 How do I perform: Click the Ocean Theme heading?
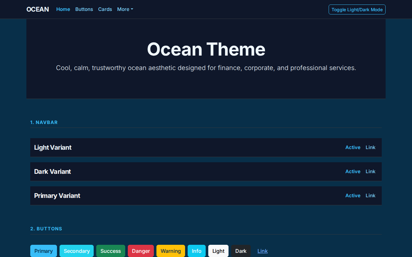(x=206, y=49)
